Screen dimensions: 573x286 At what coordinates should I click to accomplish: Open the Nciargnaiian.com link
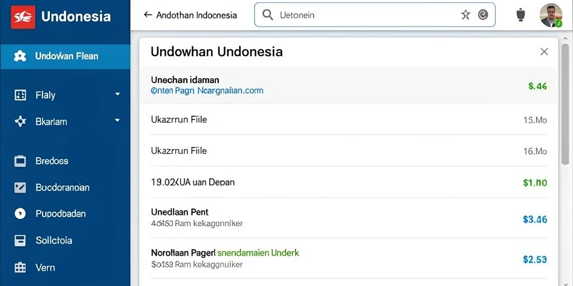pos(230,90)
